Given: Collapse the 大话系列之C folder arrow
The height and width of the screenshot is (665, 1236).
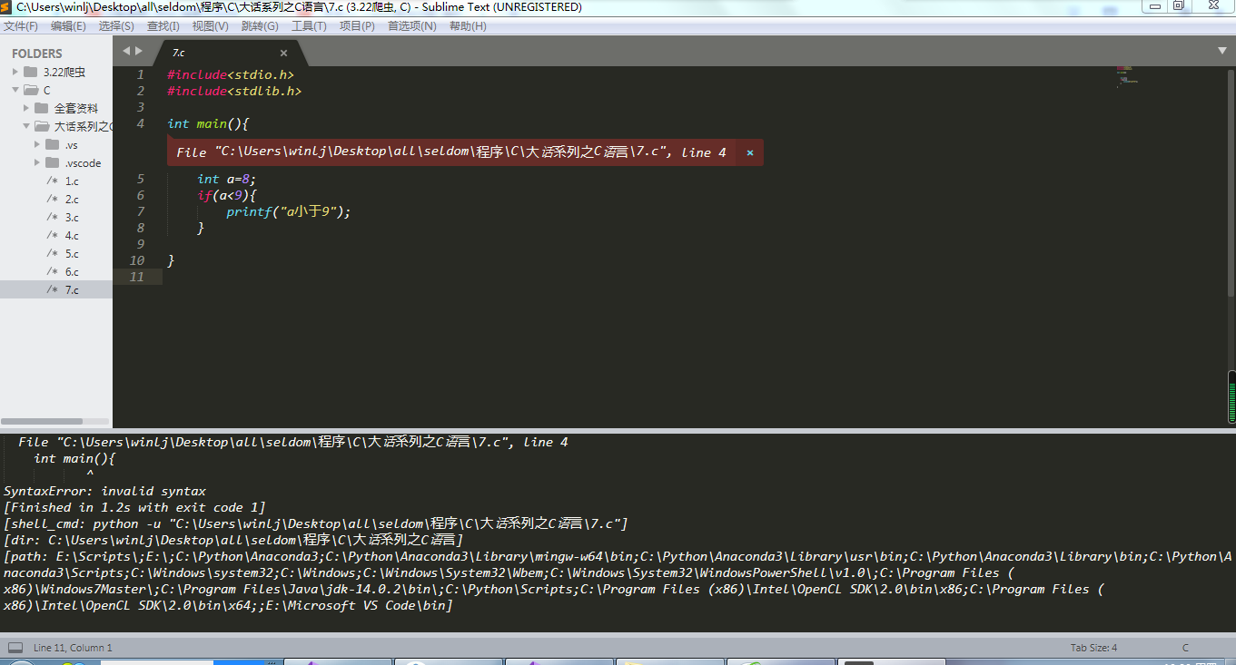Looking at the screenshot, I should (x=26, y=126).
